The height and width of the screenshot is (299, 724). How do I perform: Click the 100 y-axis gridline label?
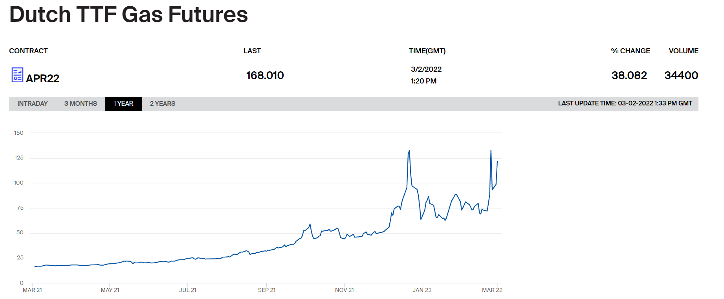[x=19, y=183]
